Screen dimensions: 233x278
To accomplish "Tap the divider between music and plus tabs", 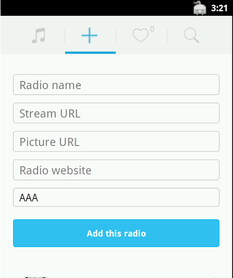I will (x=65, y=36).
